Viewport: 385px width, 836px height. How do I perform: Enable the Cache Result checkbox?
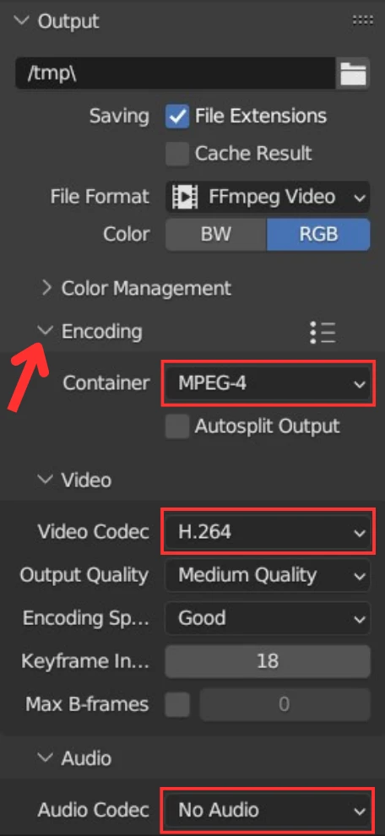pyautogui.click(x=177, y=154)
